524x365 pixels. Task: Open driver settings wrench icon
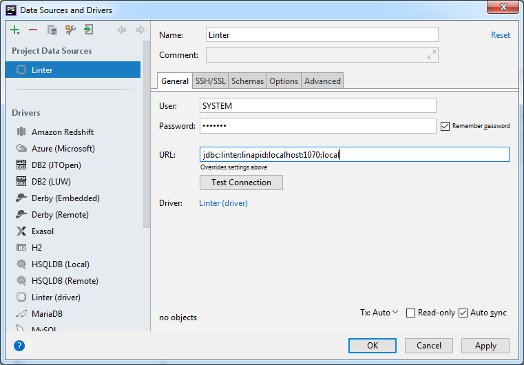click(x=70, y=30)
